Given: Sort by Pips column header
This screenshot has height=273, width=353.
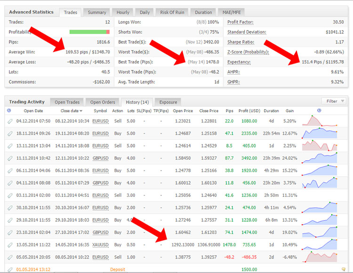Looking at the screenshot, I should (229, 111).
